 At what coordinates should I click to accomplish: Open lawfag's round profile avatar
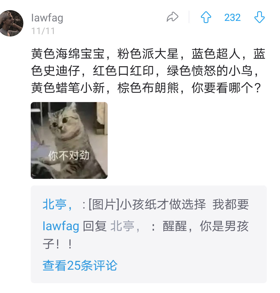[x=11, y=23]
